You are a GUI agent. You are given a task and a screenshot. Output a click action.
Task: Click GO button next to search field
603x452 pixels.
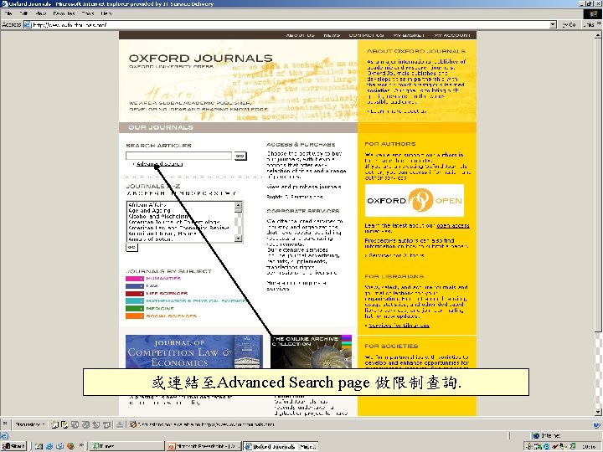coord(240,156)
